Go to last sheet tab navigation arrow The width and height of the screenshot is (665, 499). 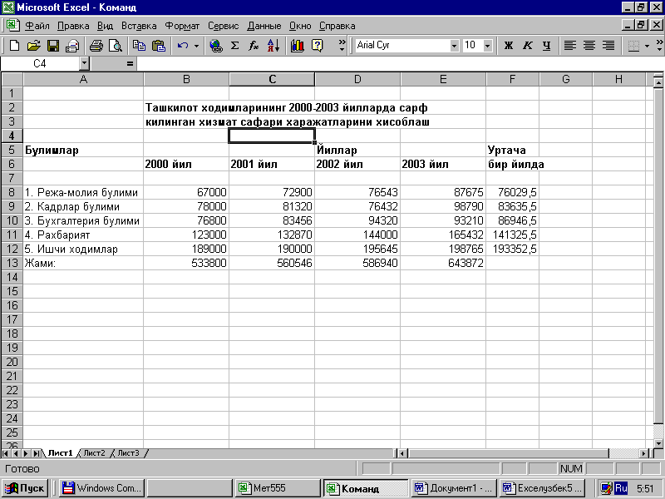point(37,453)
